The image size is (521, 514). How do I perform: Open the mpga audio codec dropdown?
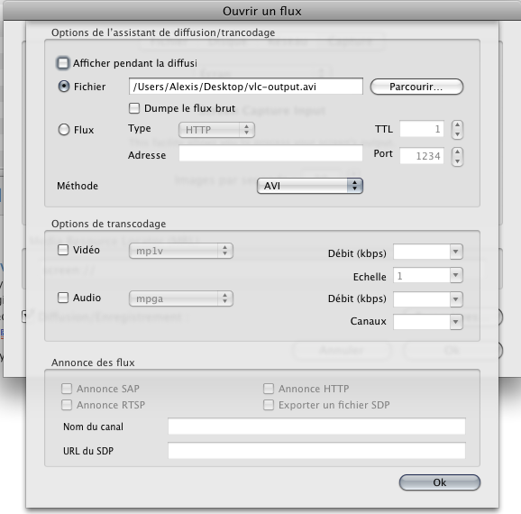tap(181, 298)
